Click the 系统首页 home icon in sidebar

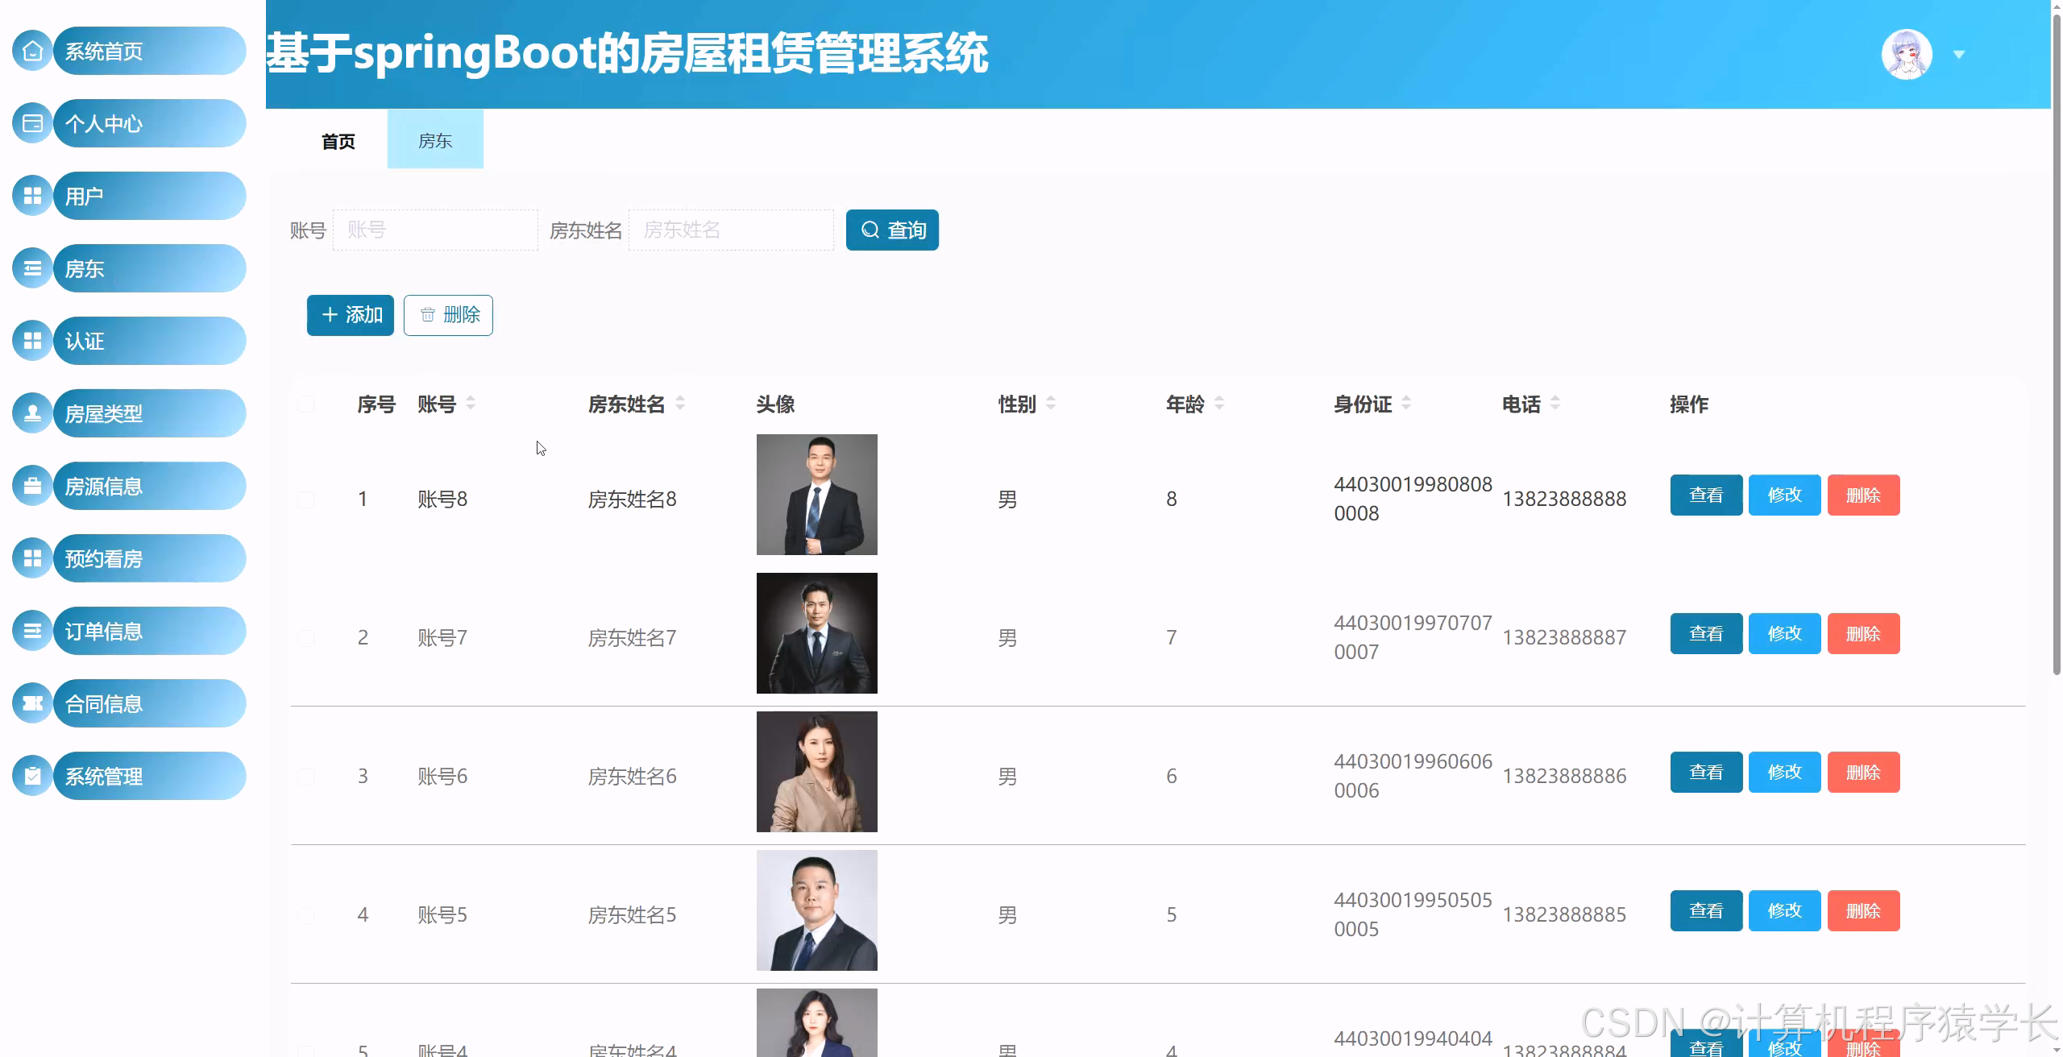click(32, 51)
